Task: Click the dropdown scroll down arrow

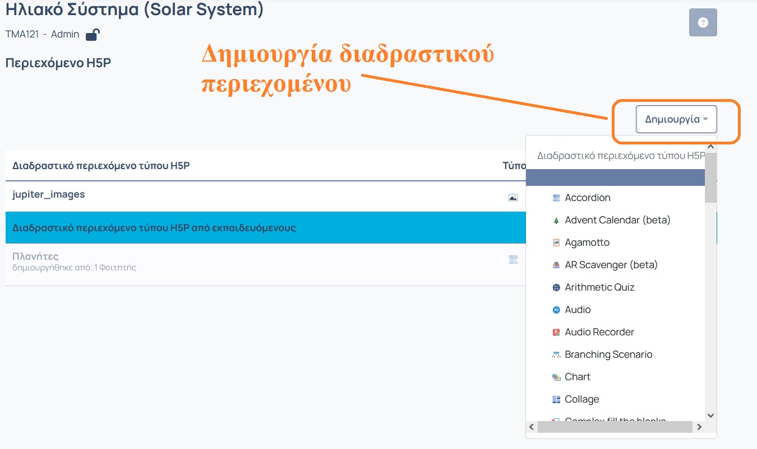Action: click(710, 415)
